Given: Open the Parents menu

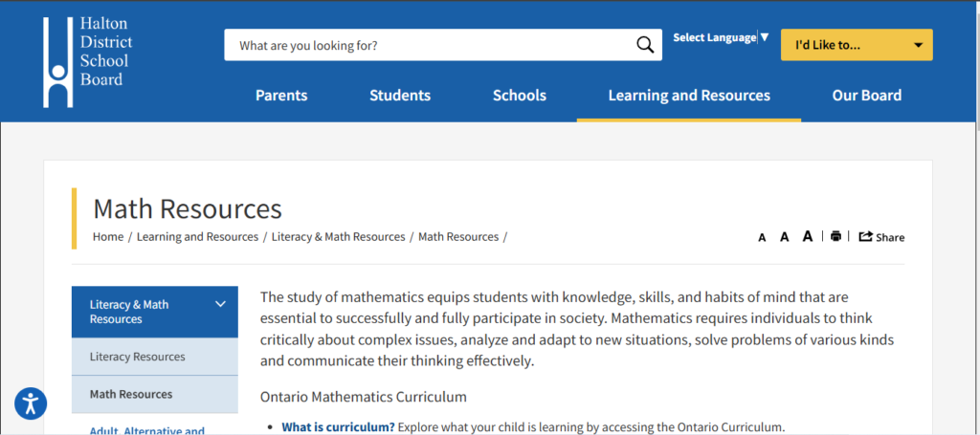Looking at the screenshot, I should tap(281, 96).
